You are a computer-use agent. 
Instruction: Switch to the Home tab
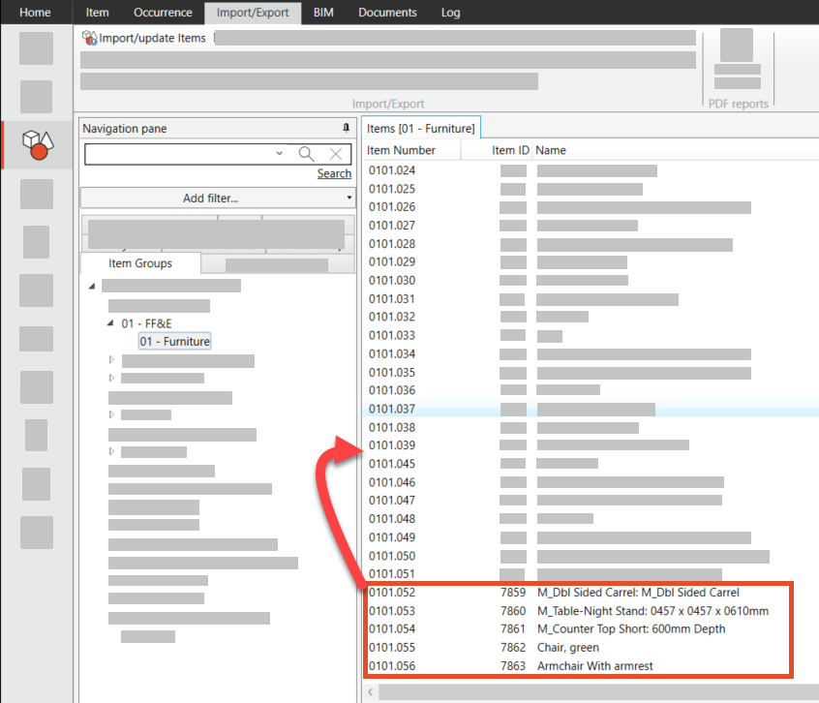click(x=36, y=13)
